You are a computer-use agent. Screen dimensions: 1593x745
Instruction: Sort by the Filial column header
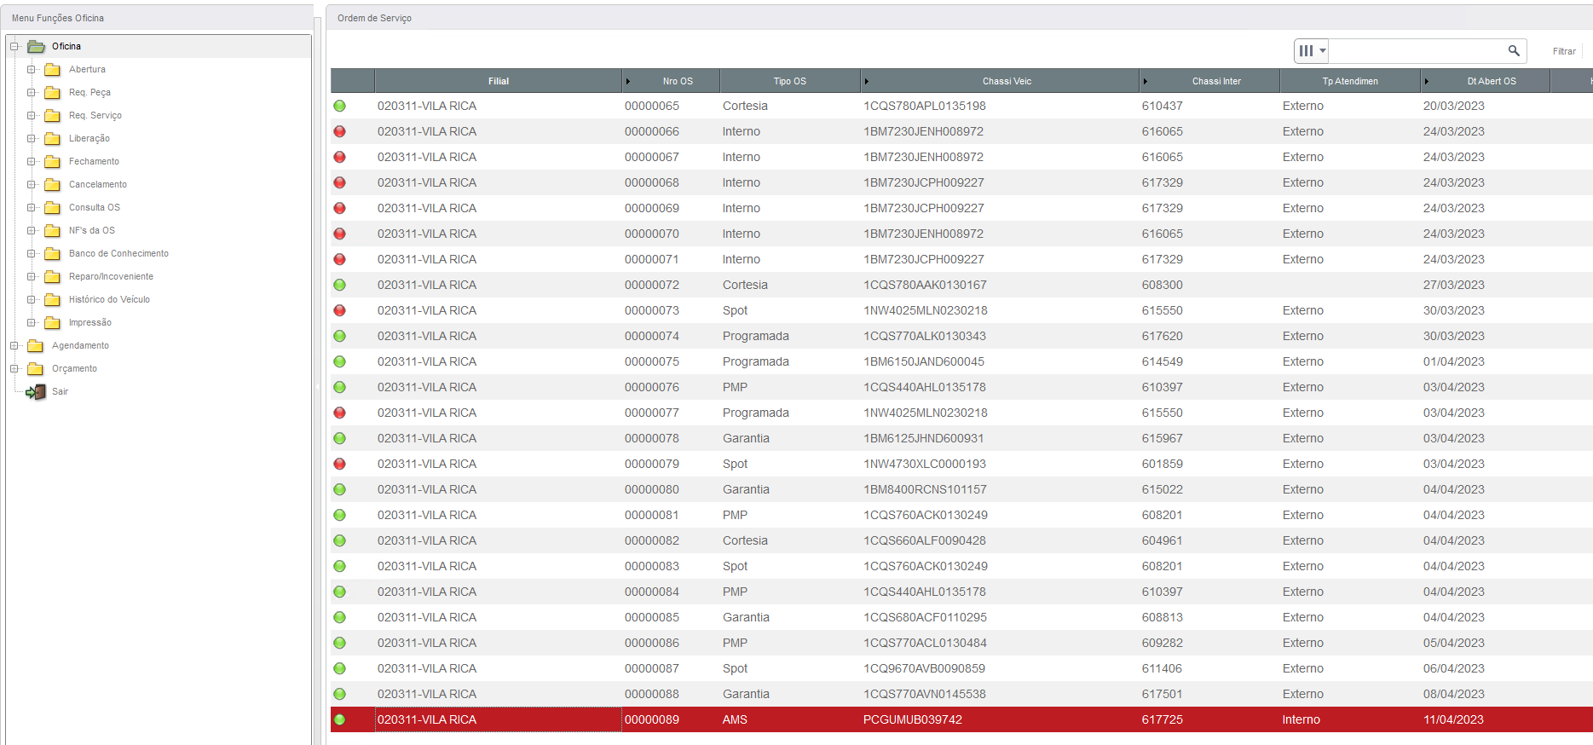(499, 82)
